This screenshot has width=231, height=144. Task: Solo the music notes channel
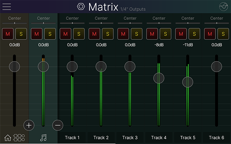[x=50, y=34]
